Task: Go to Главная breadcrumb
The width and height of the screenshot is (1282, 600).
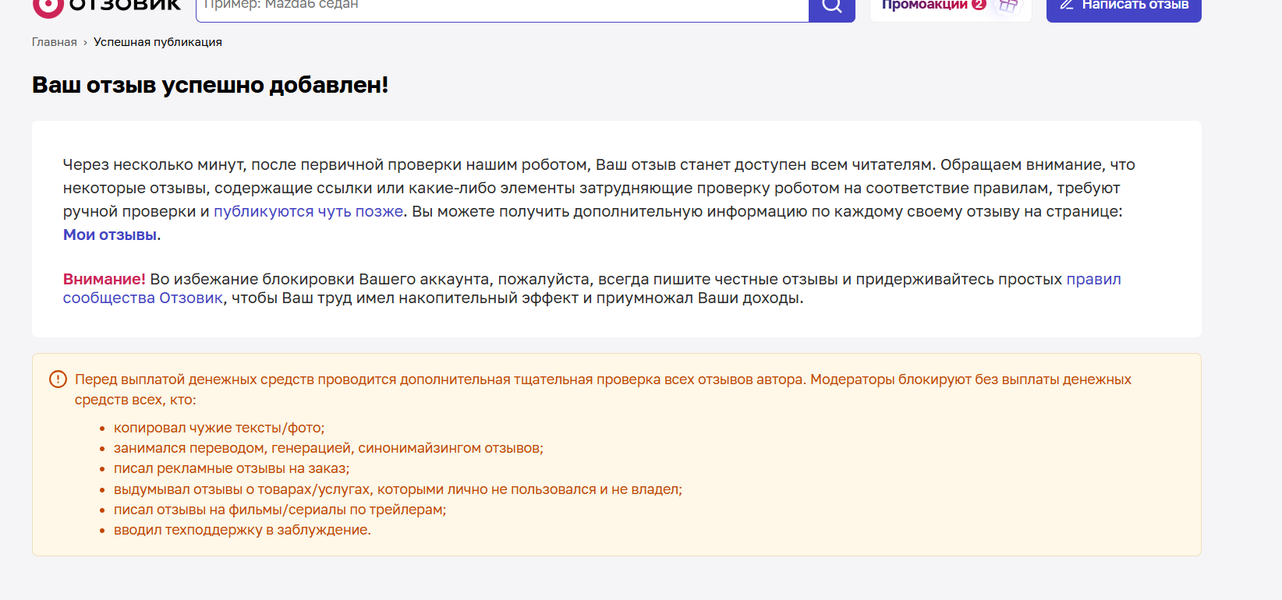Action: click(55, 42)
